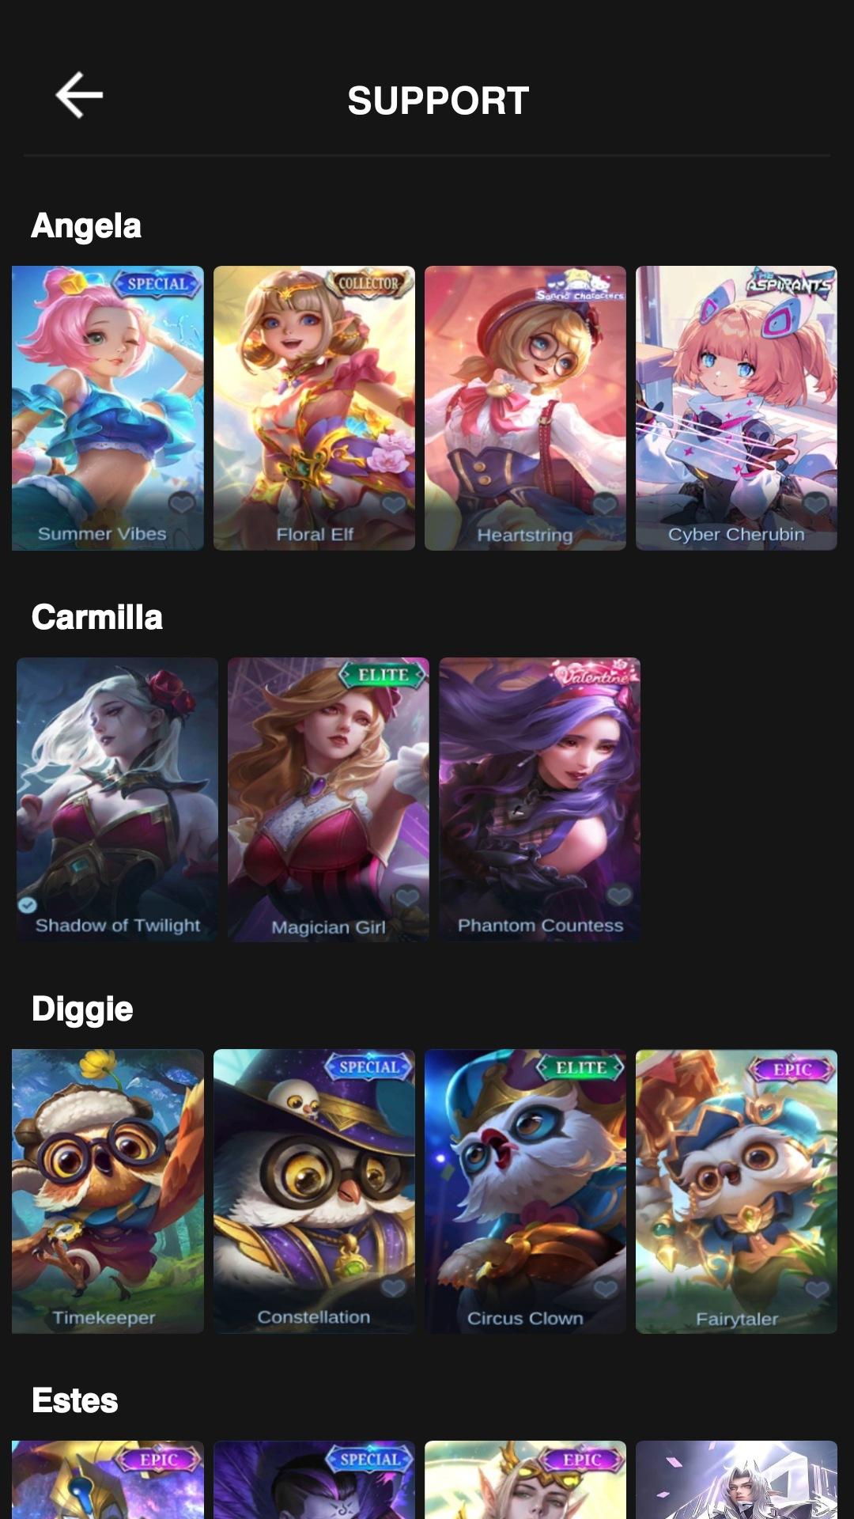The width and height of the screenshot is (854, 1519).
Task: Like the Cyber Cherubin skin heart icon
Action: coord(815,503)
